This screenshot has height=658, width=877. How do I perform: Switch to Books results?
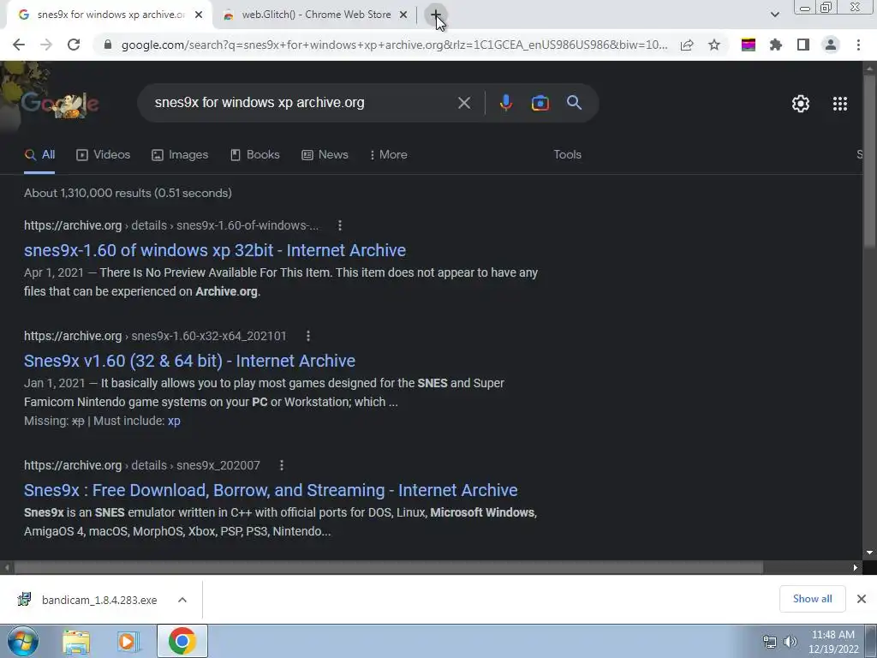pos(254,155)
